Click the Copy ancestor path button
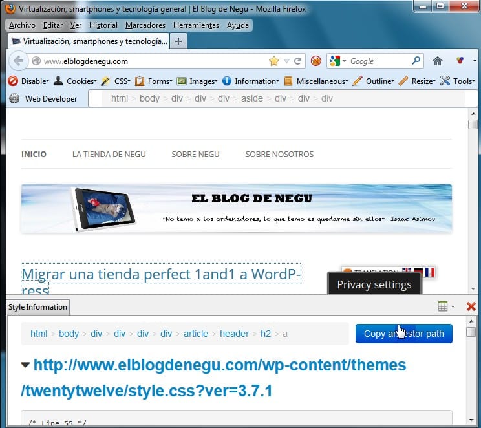The height and width of the screenshot is (428, 481). [403, 334]
